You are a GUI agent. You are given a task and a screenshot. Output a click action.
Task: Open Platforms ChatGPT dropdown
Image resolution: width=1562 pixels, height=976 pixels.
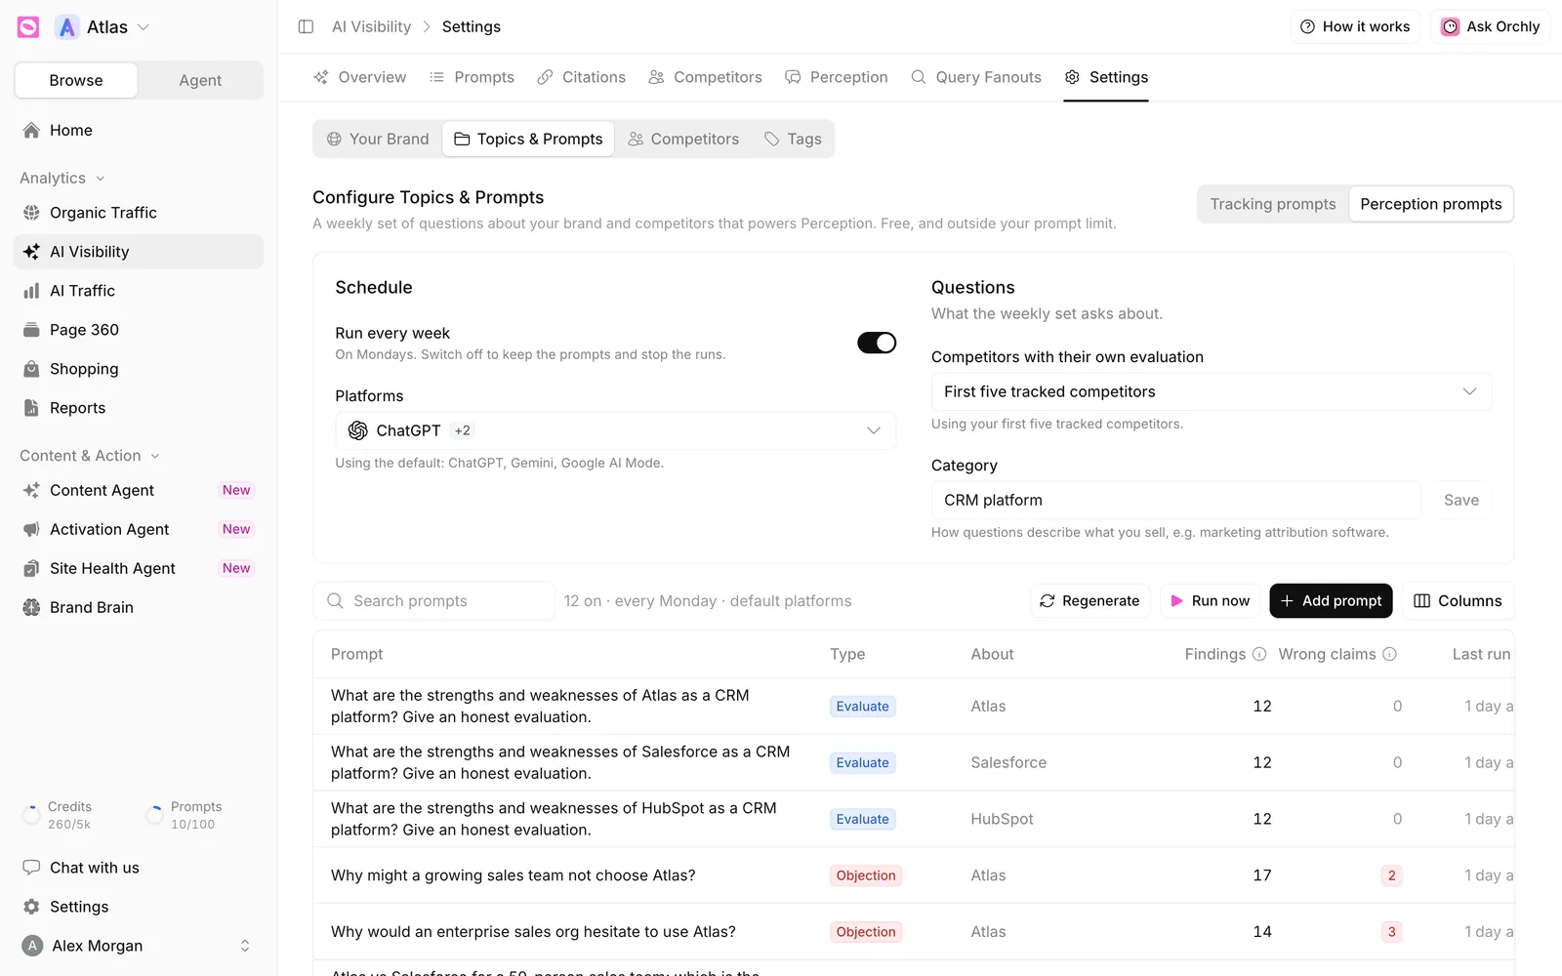pos(615,430)
